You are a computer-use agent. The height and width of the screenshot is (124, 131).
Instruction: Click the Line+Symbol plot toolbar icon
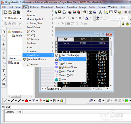(20, 101)
